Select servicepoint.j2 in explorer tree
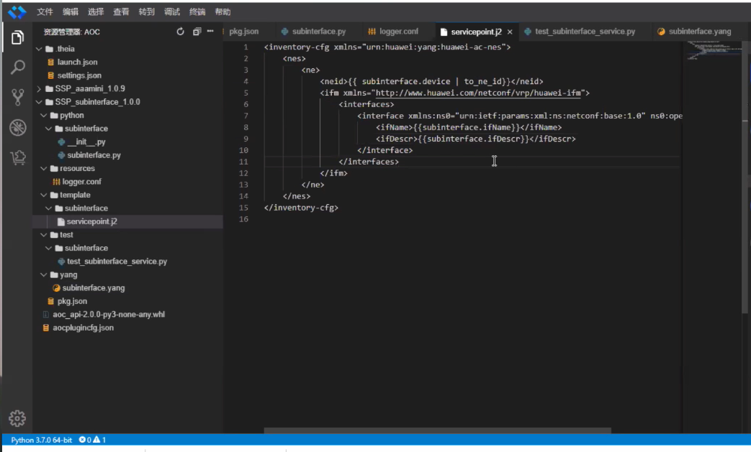Image resolution: width=751 pixels, height=452 pixels. (91, 222)
